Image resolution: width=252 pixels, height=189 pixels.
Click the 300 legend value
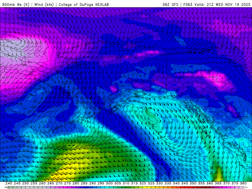coord(109,183)
